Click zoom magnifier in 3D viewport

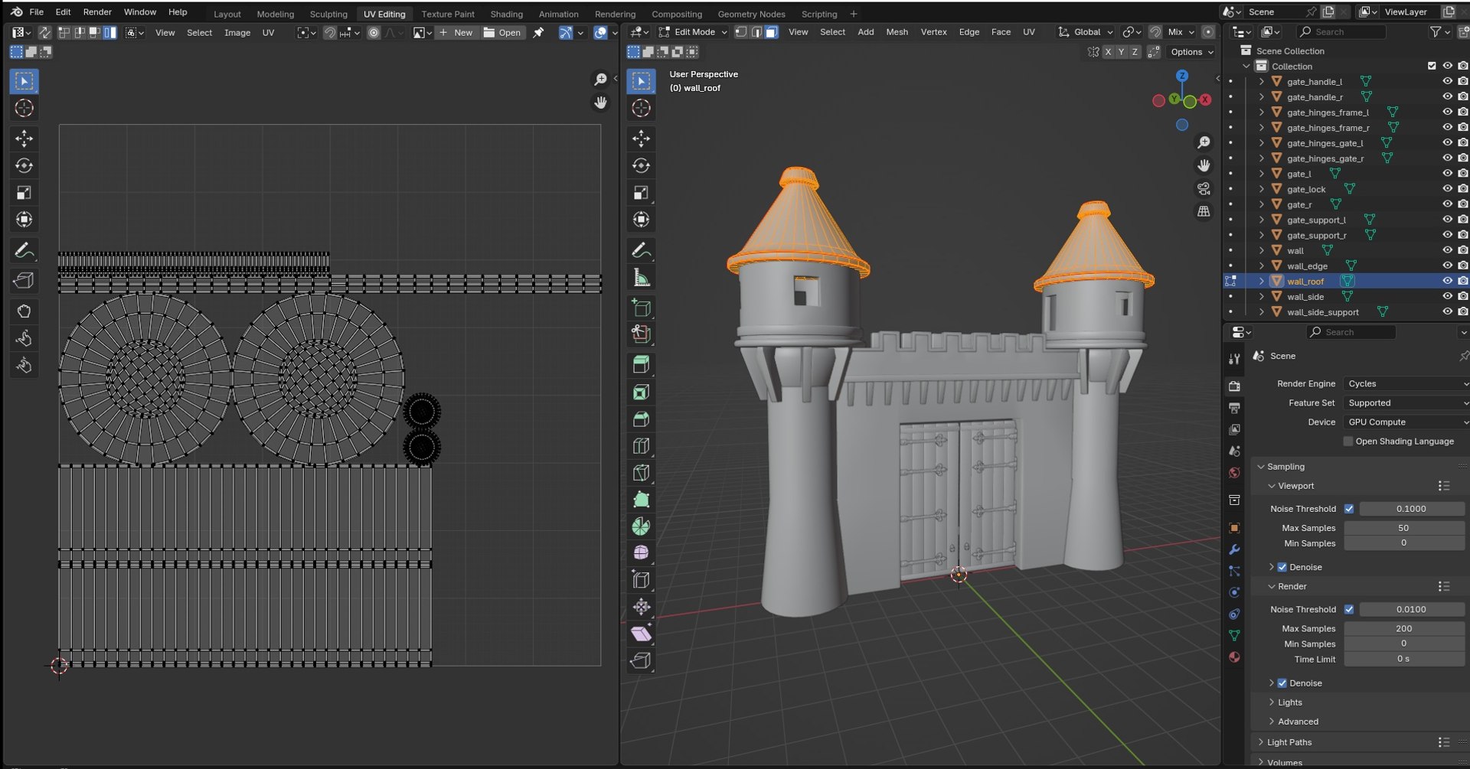coord(1204,142)
